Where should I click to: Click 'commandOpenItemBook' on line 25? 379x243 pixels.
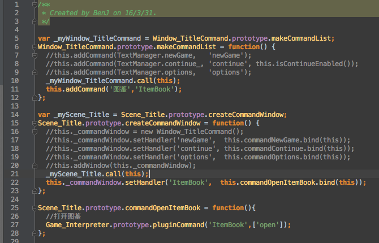click(x=163, y=208)
